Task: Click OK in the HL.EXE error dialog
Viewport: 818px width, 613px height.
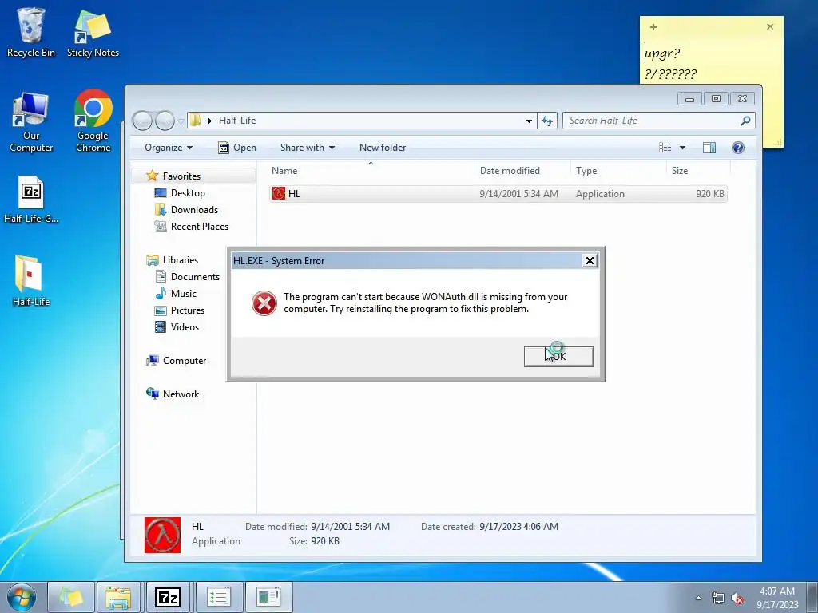Action: pyautogui.click(x=558, y=357)
